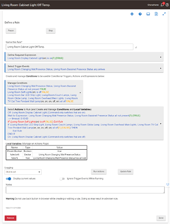Click the blue help question mark icon
Image resolution: width=170 pixels, height=224 pixels.
140,14
